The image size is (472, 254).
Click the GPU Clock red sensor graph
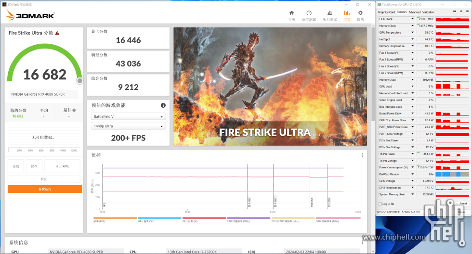pos(452,19)
